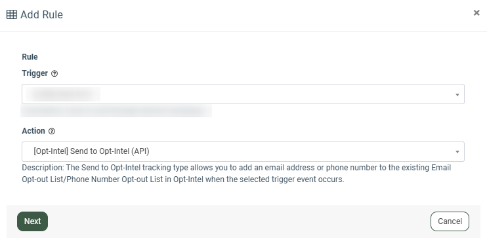
Task: Open the Trigger help question-mark icon
Action: click(54, 73)
